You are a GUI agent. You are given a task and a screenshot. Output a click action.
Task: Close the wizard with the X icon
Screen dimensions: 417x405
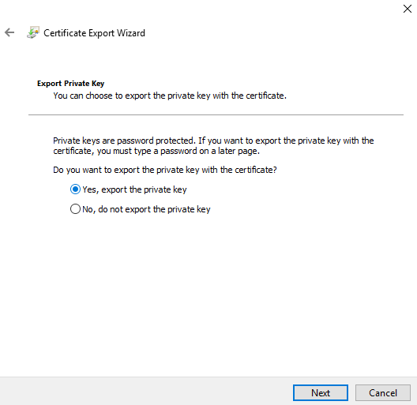[x=408, y=9]
